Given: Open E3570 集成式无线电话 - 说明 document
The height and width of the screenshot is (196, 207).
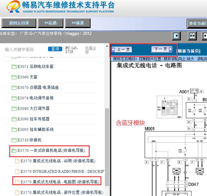Looking at the screenshot, I should tap(55, 161).
